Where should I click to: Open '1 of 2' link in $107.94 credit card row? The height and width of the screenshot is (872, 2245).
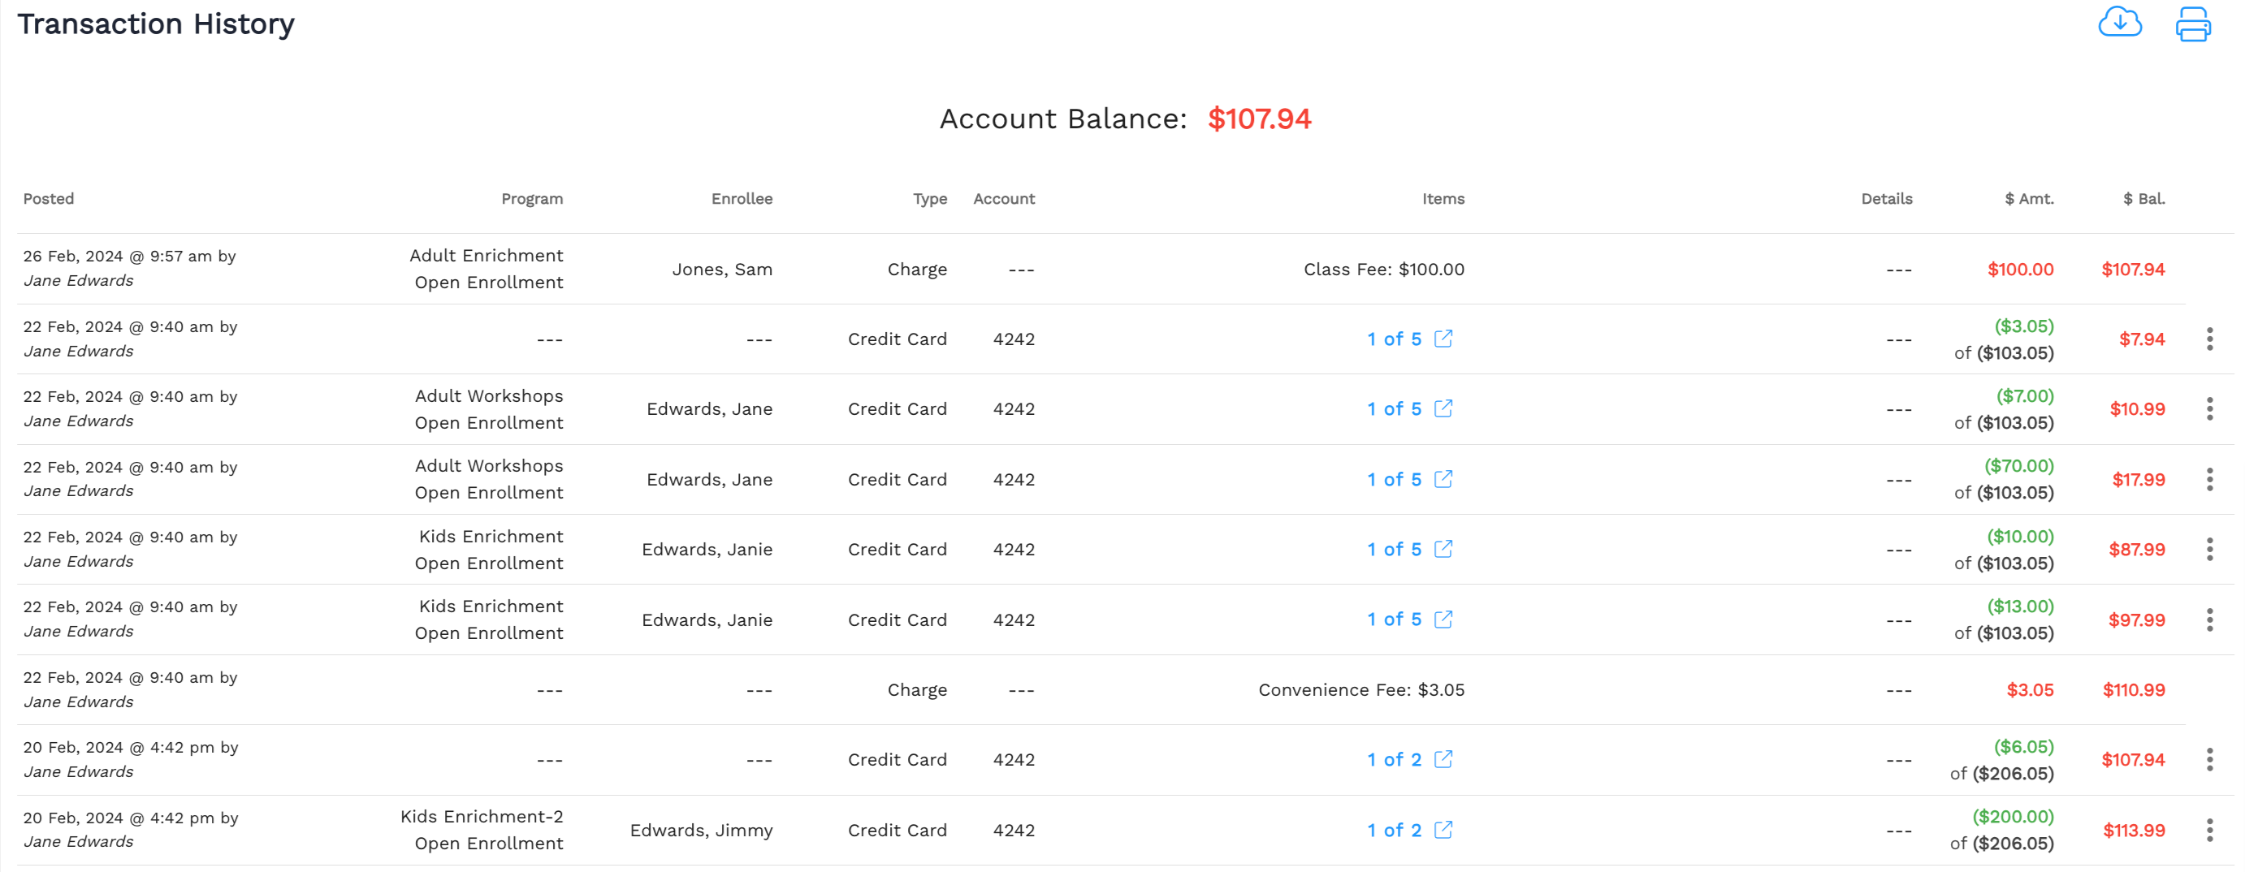point(1394,760)
